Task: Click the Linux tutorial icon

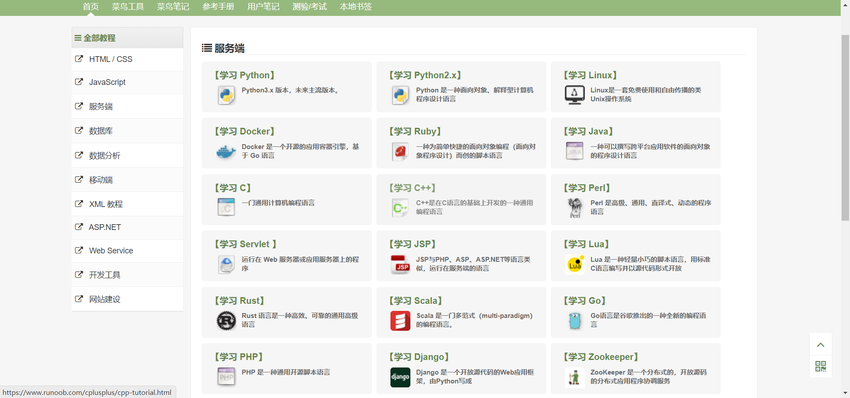Action: (x=574, y=95)
